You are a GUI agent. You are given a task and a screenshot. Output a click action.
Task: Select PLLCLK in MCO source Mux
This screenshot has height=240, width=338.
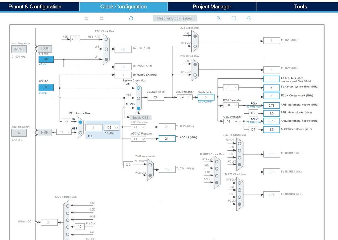pyautogui.click(x=68, y=227)
